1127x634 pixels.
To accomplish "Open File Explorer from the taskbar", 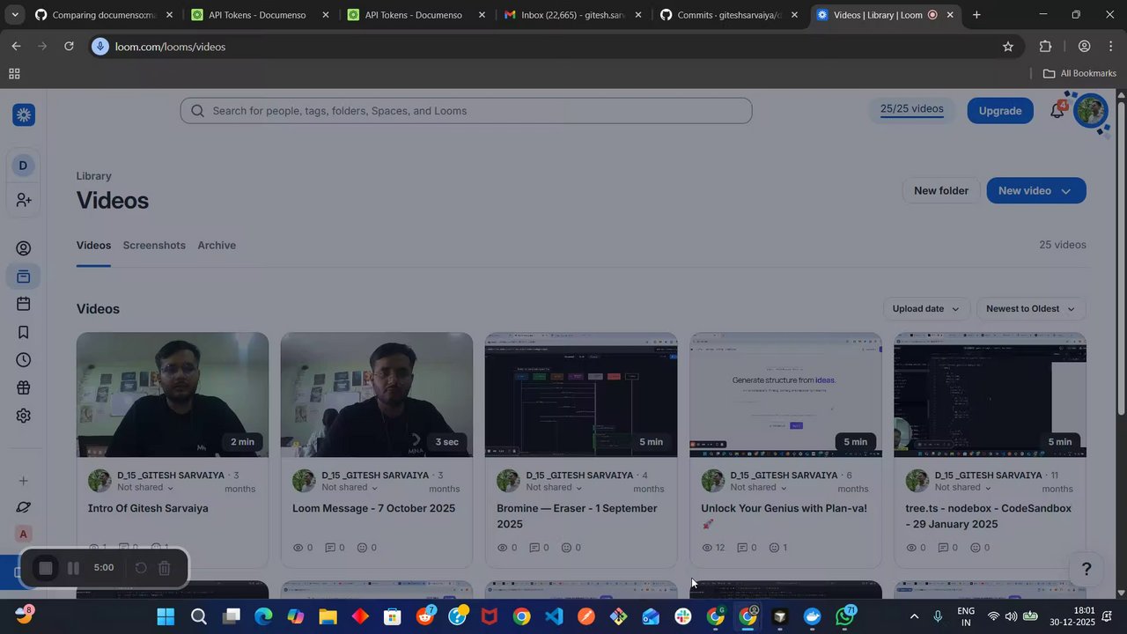I will pos(328,616).
